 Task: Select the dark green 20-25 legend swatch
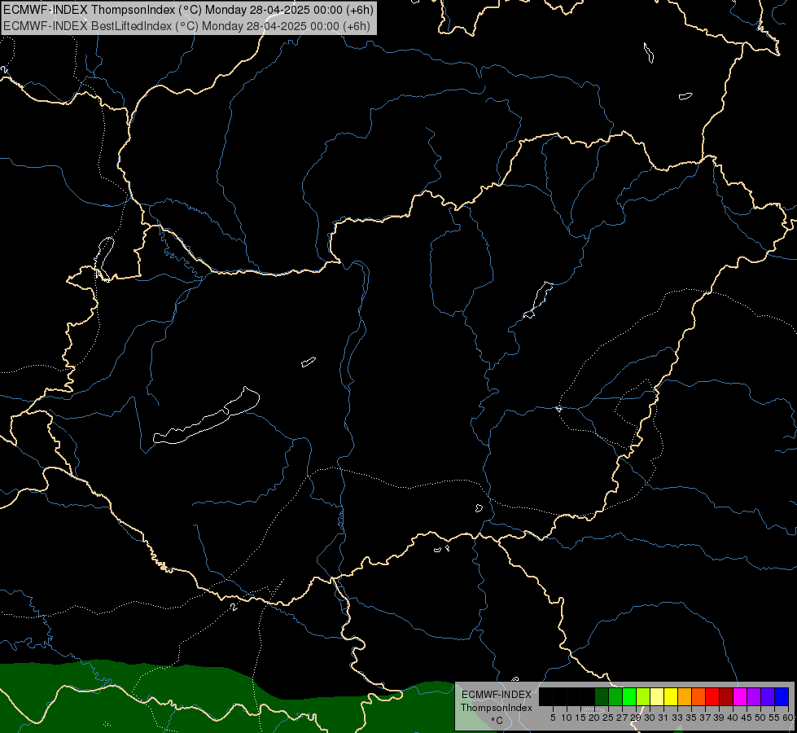click(x=602, y=696)
